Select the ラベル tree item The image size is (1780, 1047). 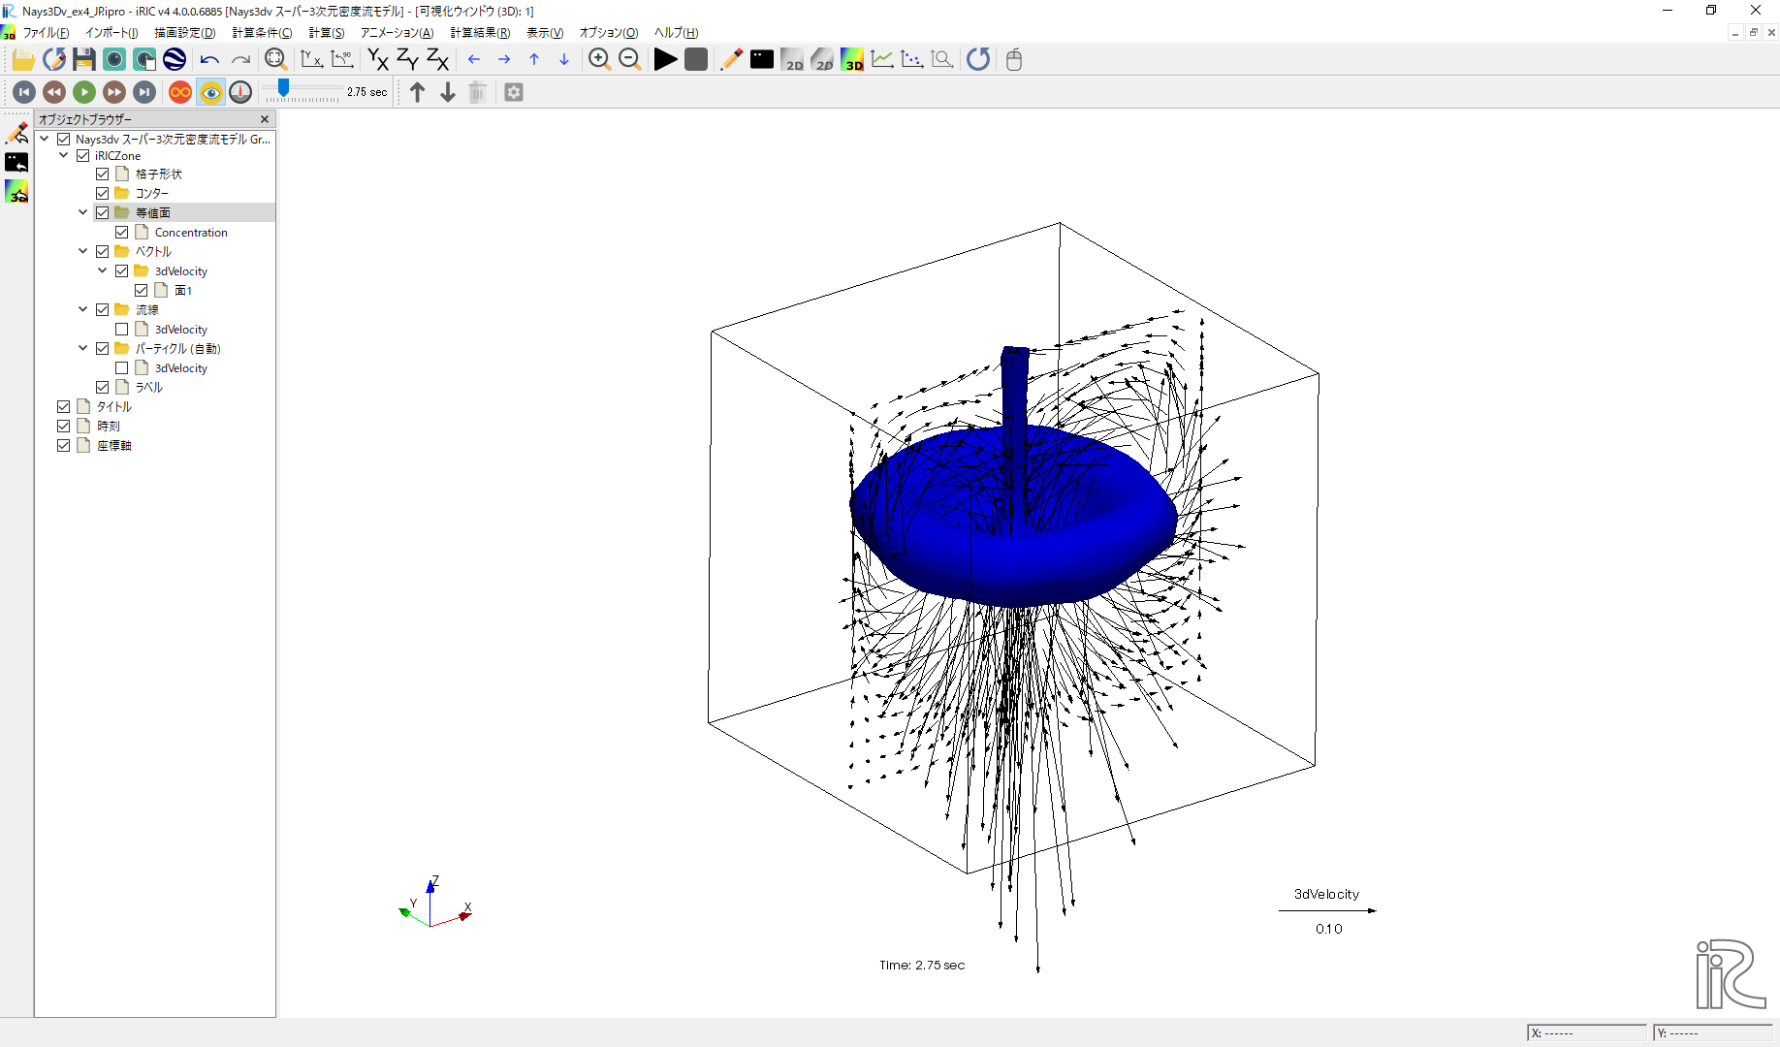(x=149, y=388)
